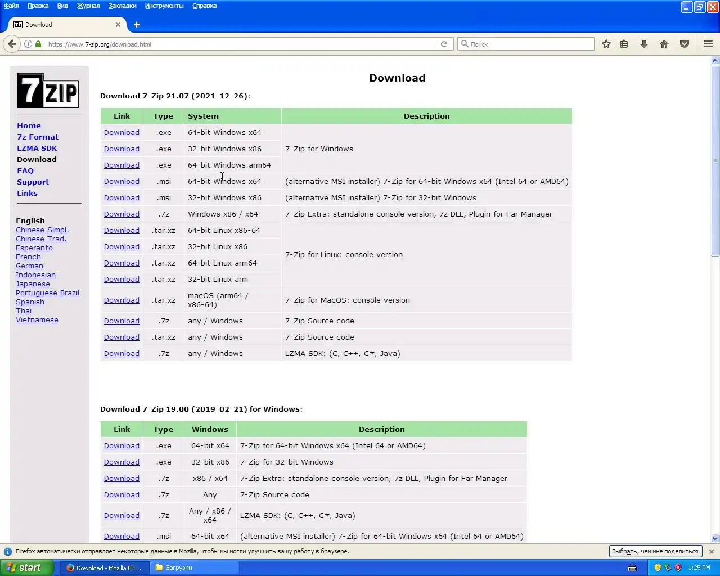This screenshot has width=720, height=576.
Task: Open the Pocket icon in toolbar
Action: pyautogui.click(x=685, y=44)
